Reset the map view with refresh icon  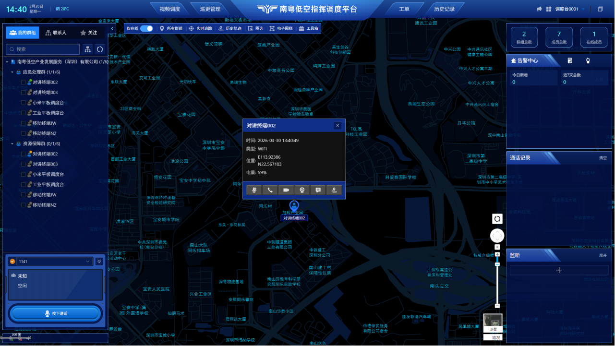pos(497,219)
